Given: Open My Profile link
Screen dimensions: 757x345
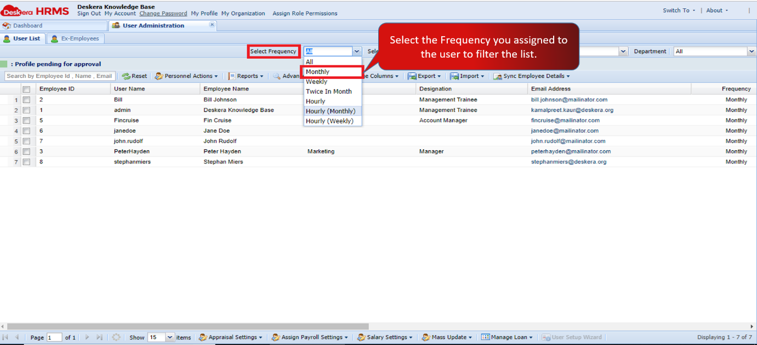Looking at the screenshot, I should pos(204,14).
